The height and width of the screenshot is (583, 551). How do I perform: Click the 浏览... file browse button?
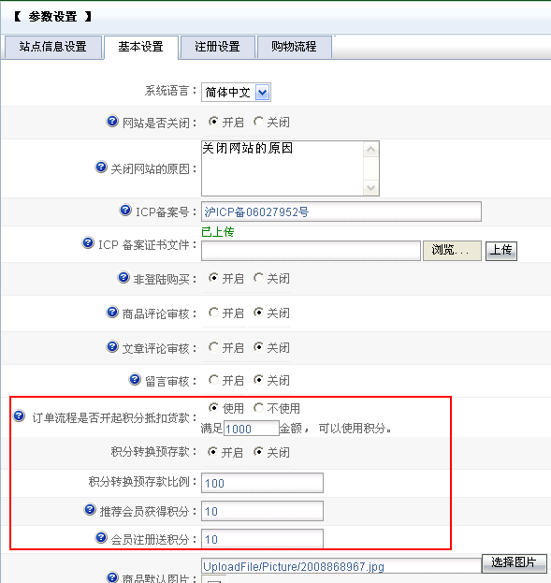(x=452, y=251)
